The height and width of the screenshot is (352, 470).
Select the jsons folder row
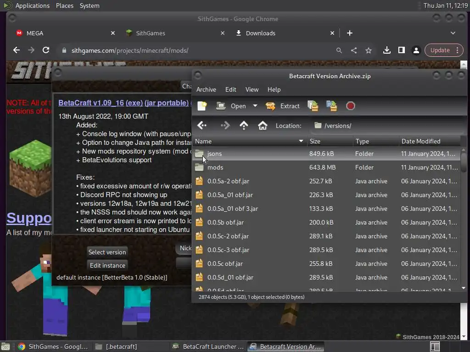(326, 154)
